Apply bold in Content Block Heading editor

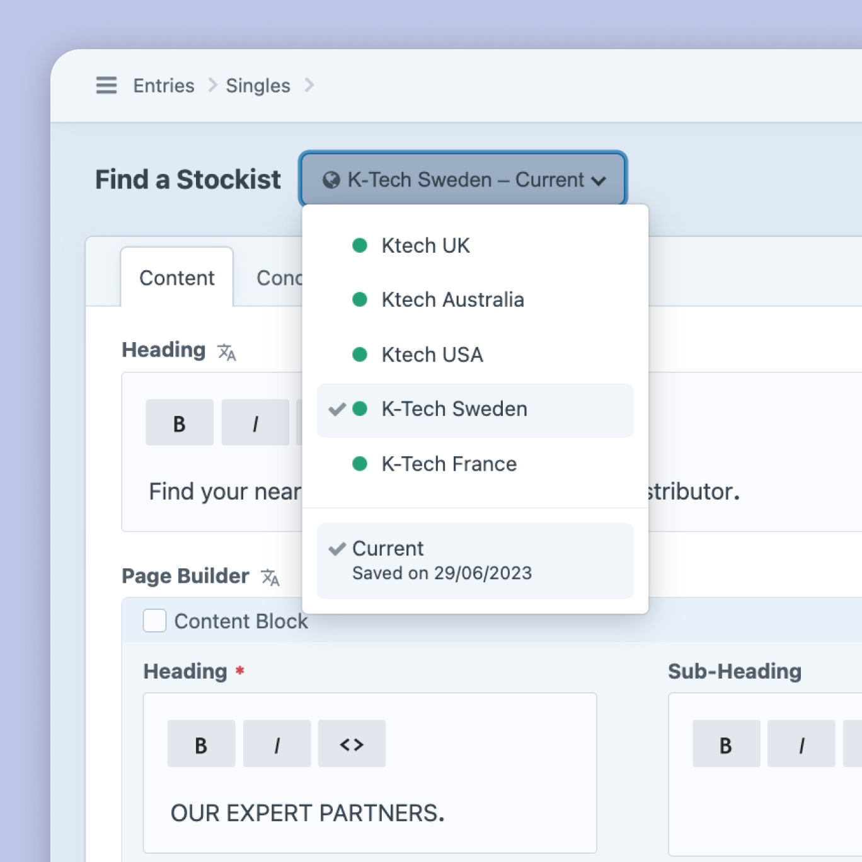click(201, 744)
